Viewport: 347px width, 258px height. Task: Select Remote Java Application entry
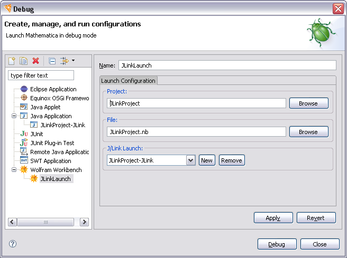(x=60, y=152)
